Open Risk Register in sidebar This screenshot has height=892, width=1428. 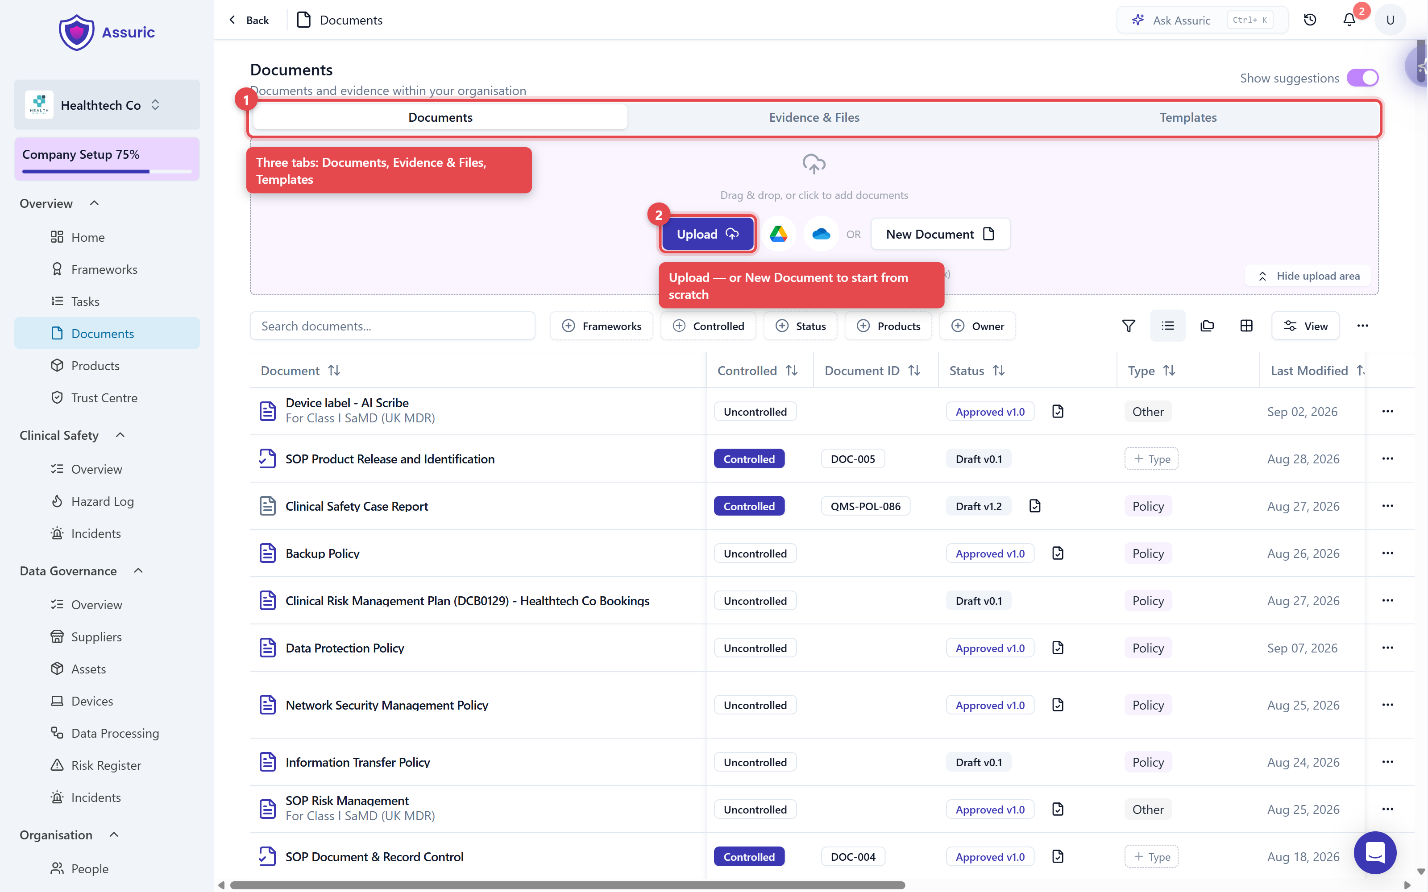[107, 765]
